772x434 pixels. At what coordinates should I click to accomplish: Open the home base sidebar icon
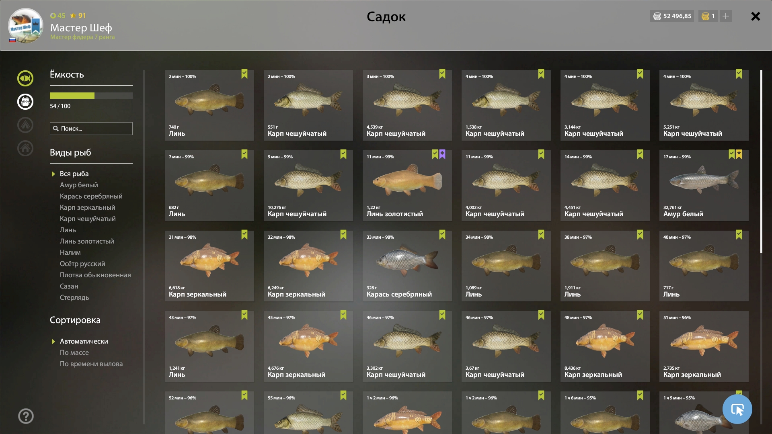(25, 148)
